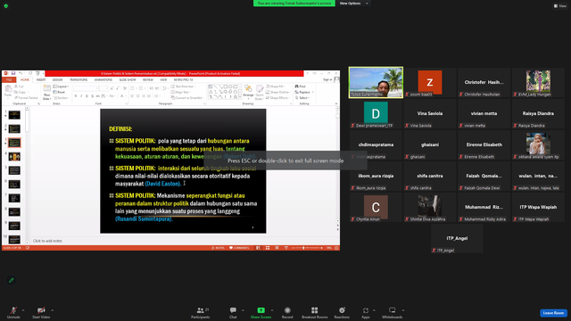Select slide 1 thumbnail in PowerPoint panel

[x=14, y=115]
